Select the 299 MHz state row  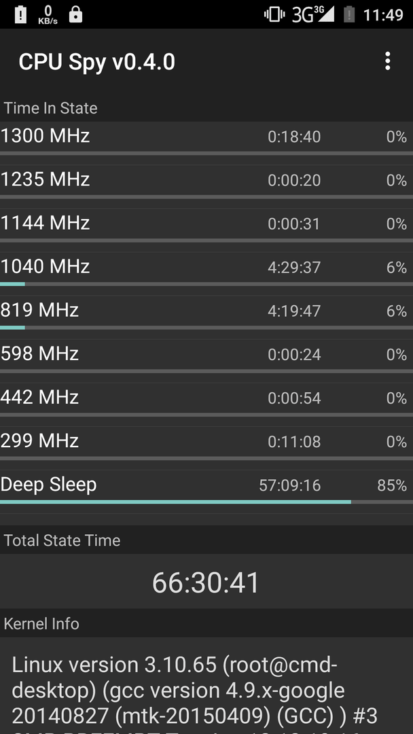[x=206, y=443]
